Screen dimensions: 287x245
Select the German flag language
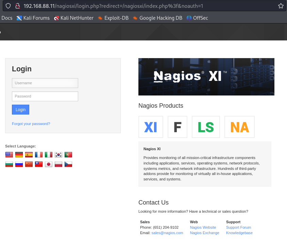click(x=19, y=155)
